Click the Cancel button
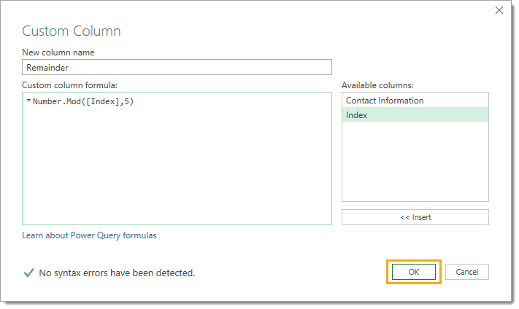Image resolution: width=519 pixels, height=309 pixels. pyautogui.click(x=466, y=272)
